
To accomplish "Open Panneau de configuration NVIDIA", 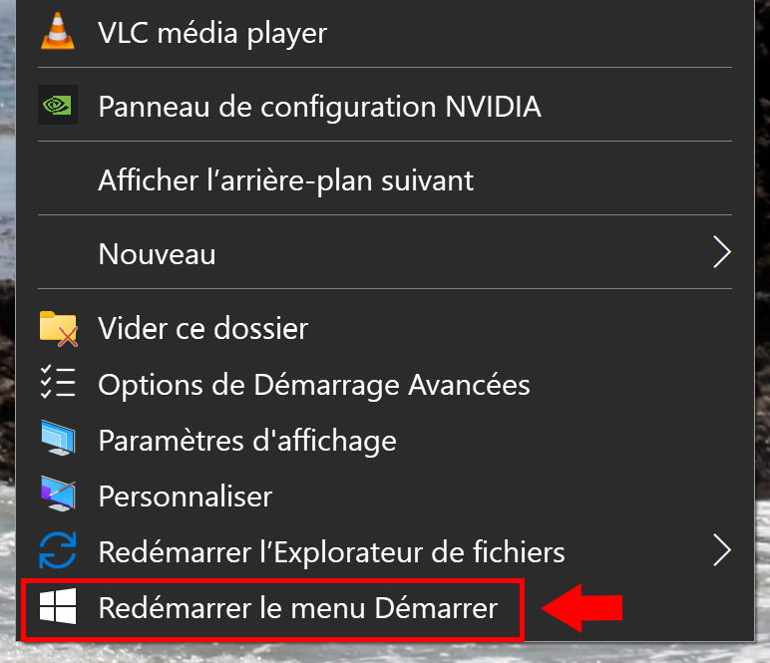I will pos(385,105).
